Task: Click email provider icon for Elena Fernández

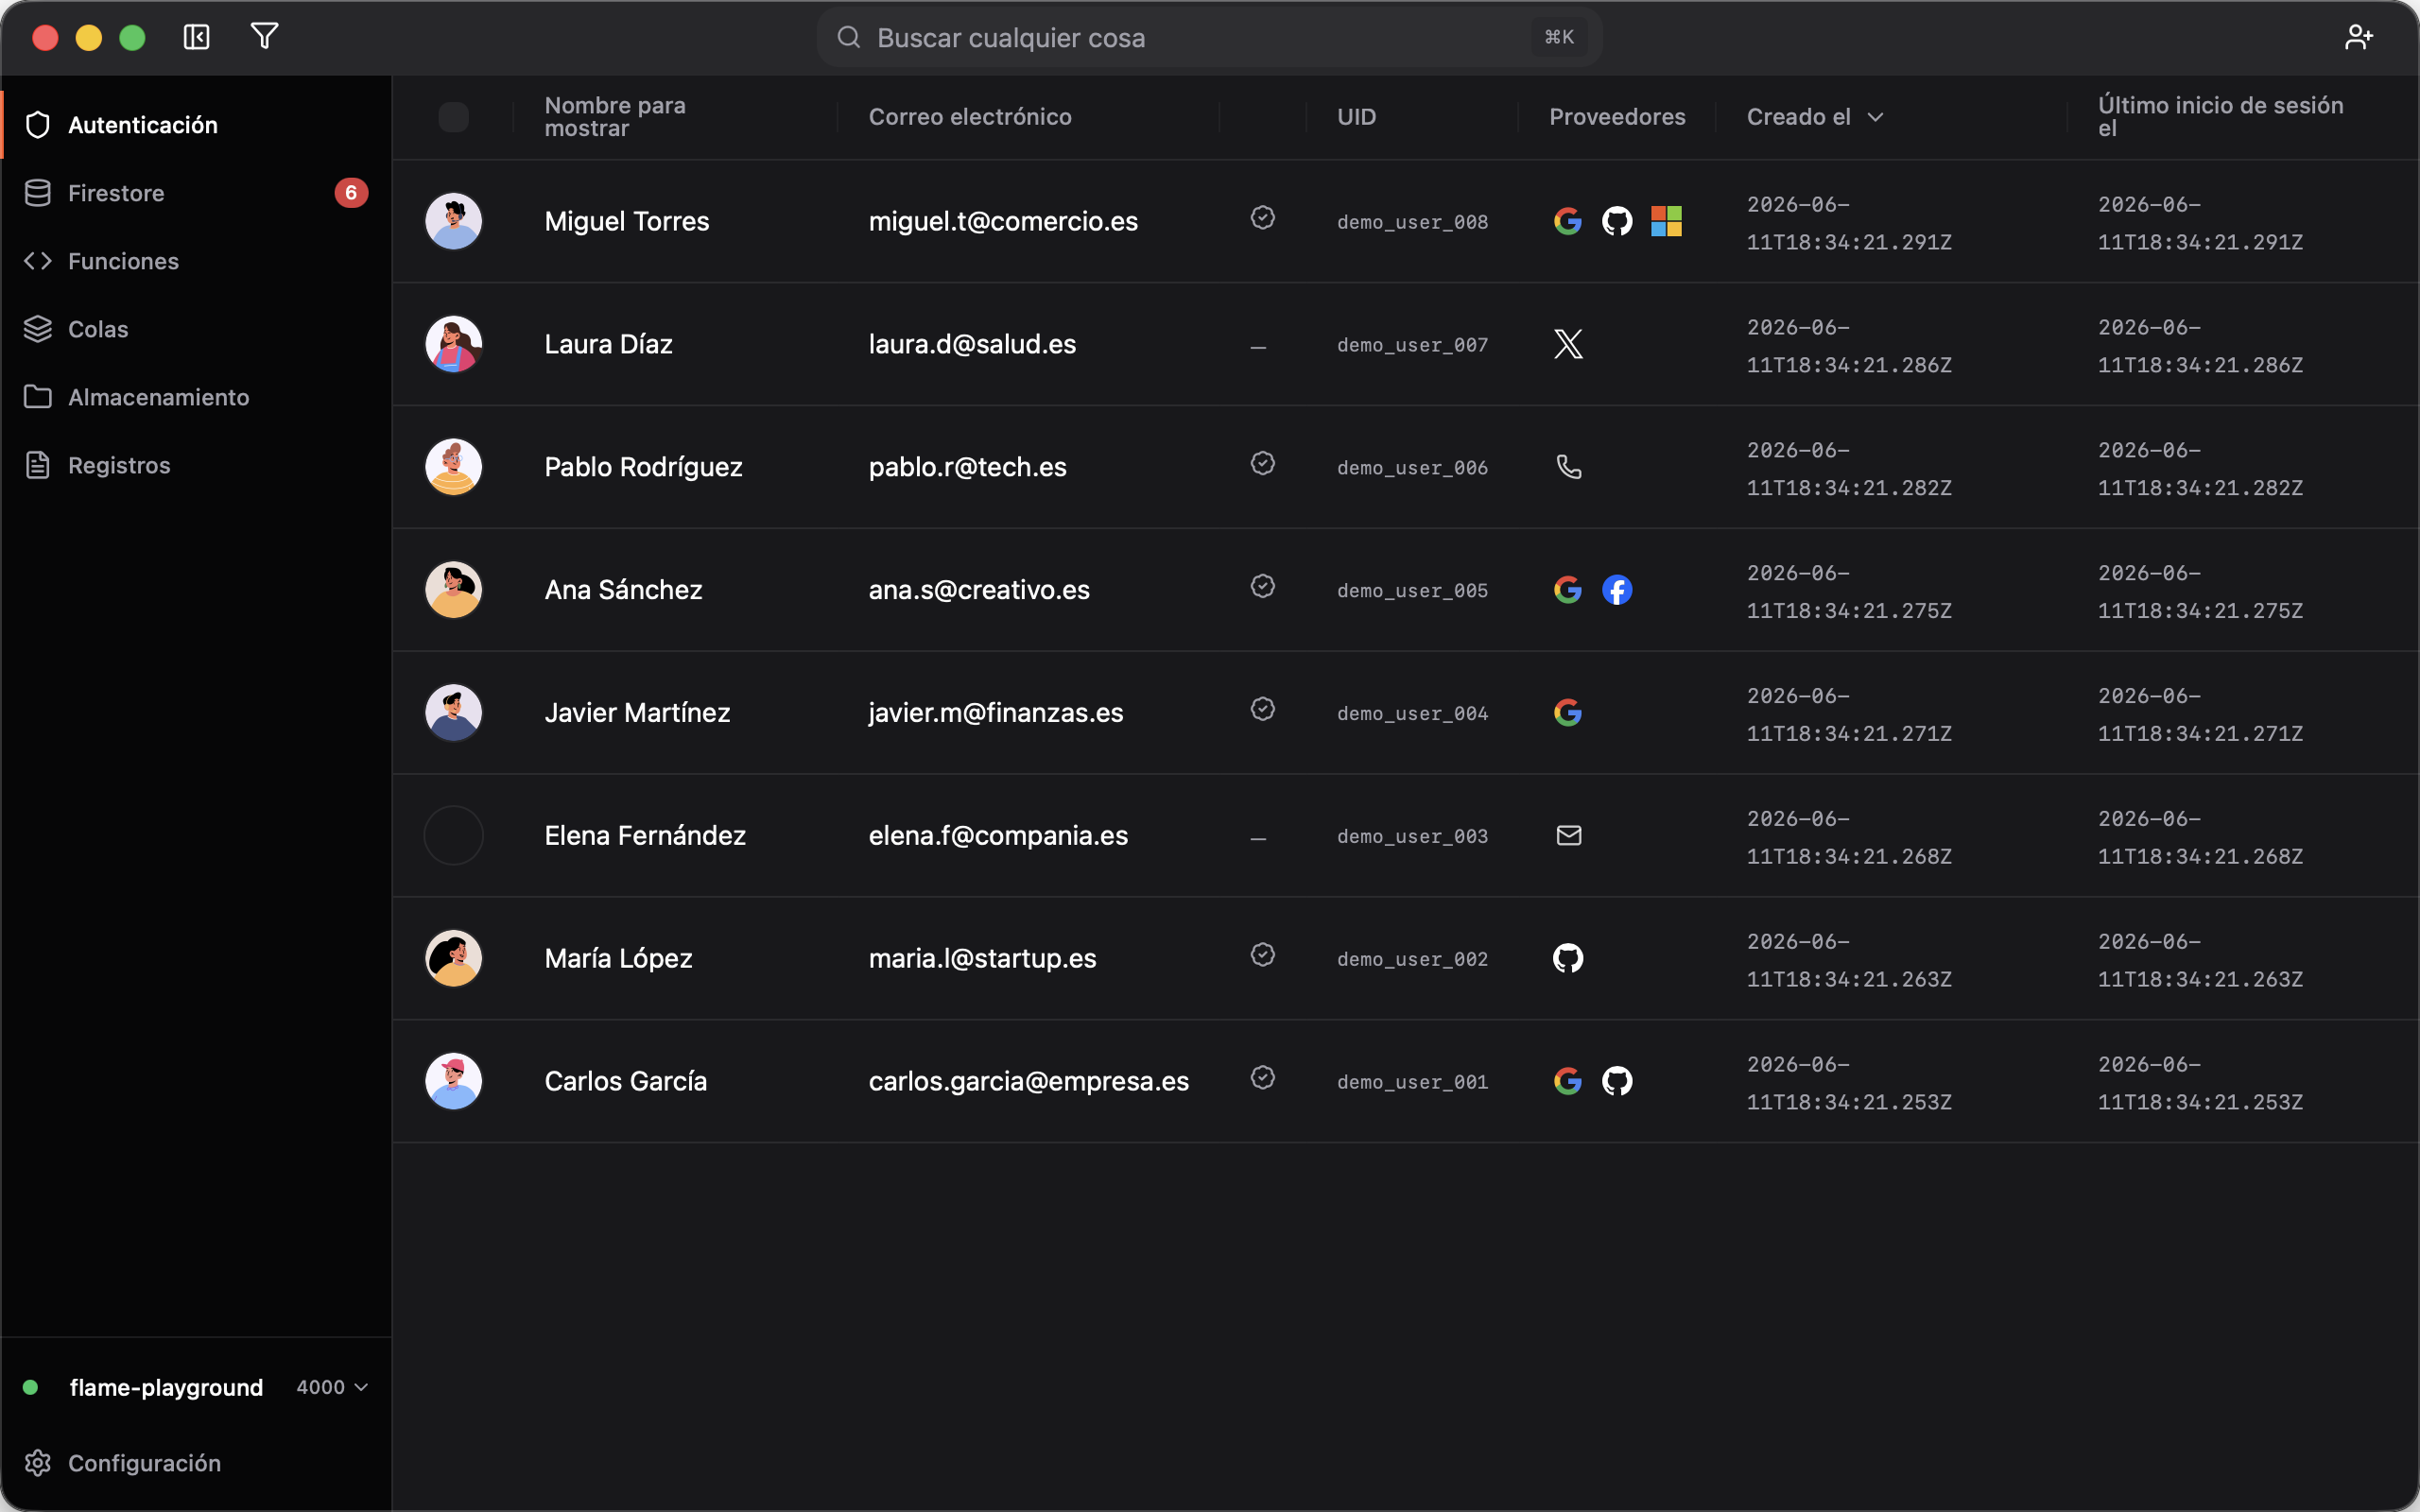Action: point(1568,835)
